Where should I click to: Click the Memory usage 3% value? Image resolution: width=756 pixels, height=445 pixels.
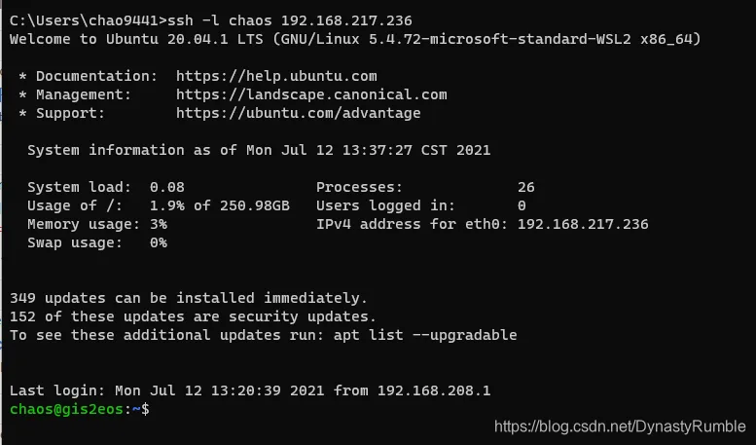tap(159, 224)
